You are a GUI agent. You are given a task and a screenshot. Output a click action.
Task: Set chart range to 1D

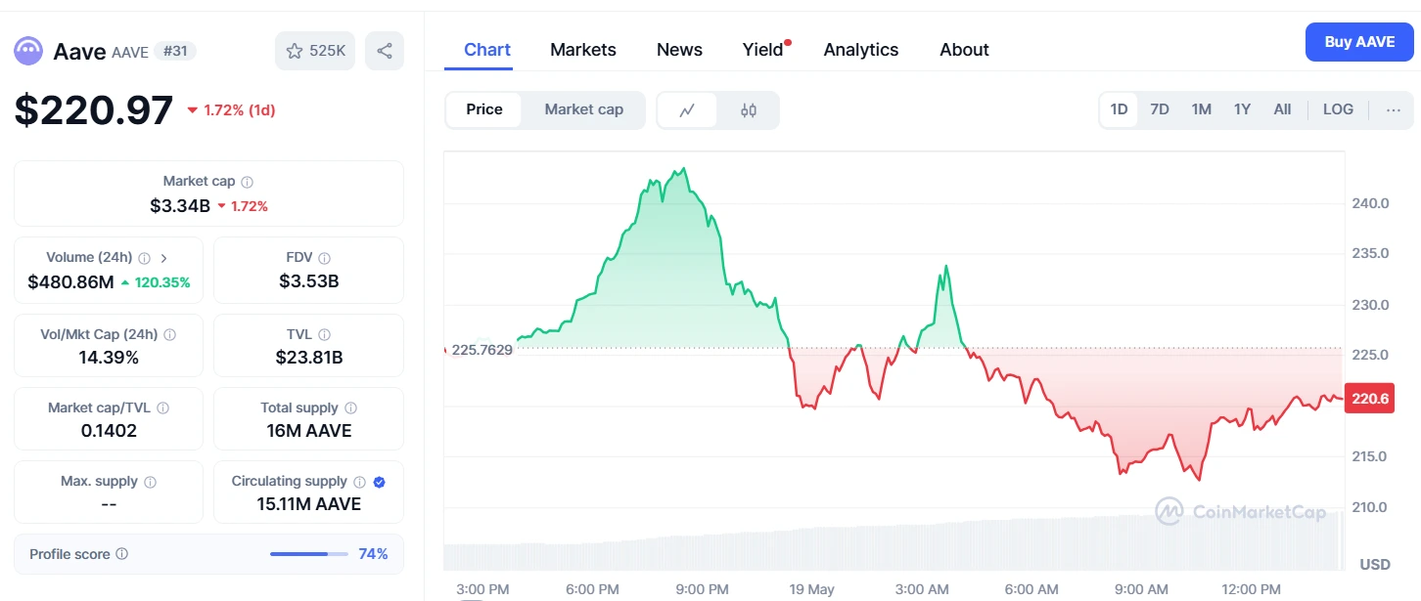coord(1119,109)
